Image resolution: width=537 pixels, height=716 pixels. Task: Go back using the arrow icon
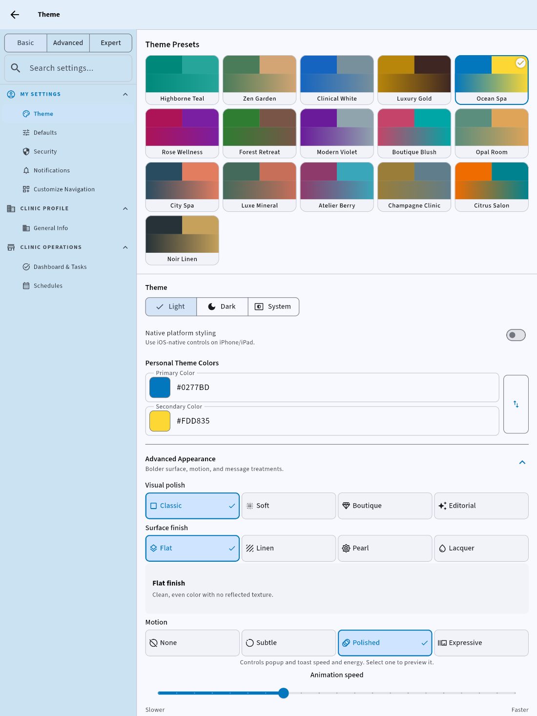point(15,15)
